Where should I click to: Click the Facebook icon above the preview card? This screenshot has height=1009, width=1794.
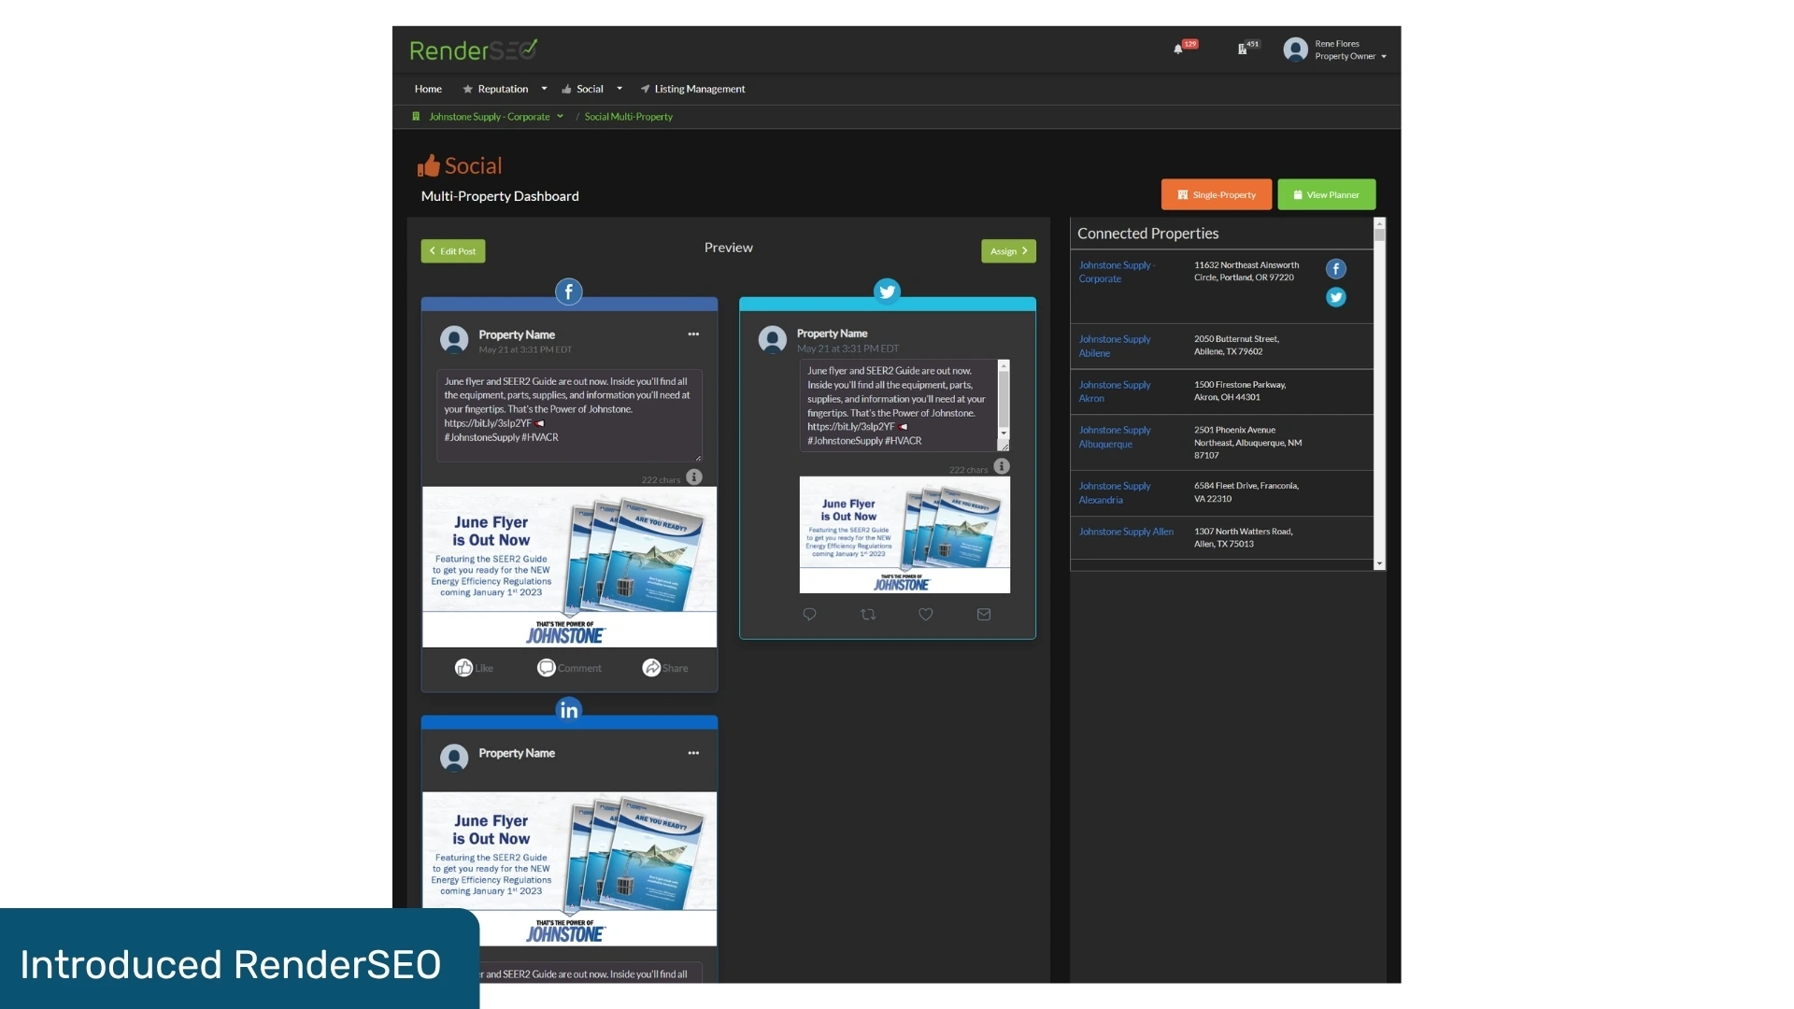569,292
